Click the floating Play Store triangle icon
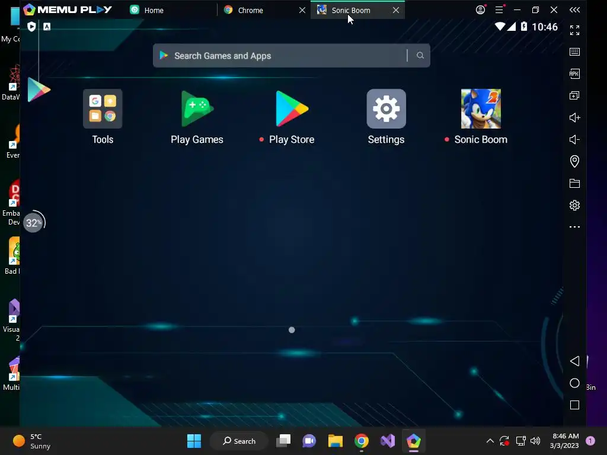This screenshot has height=455, width=607. [x=39, y=89]
